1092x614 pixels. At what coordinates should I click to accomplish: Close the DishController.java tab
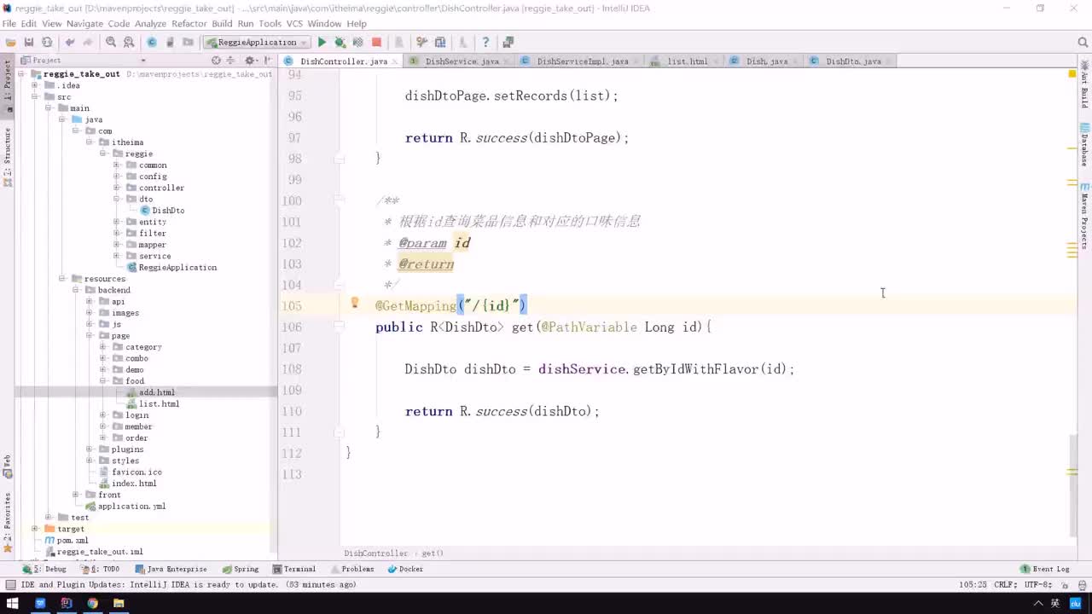tap(395, 61)
